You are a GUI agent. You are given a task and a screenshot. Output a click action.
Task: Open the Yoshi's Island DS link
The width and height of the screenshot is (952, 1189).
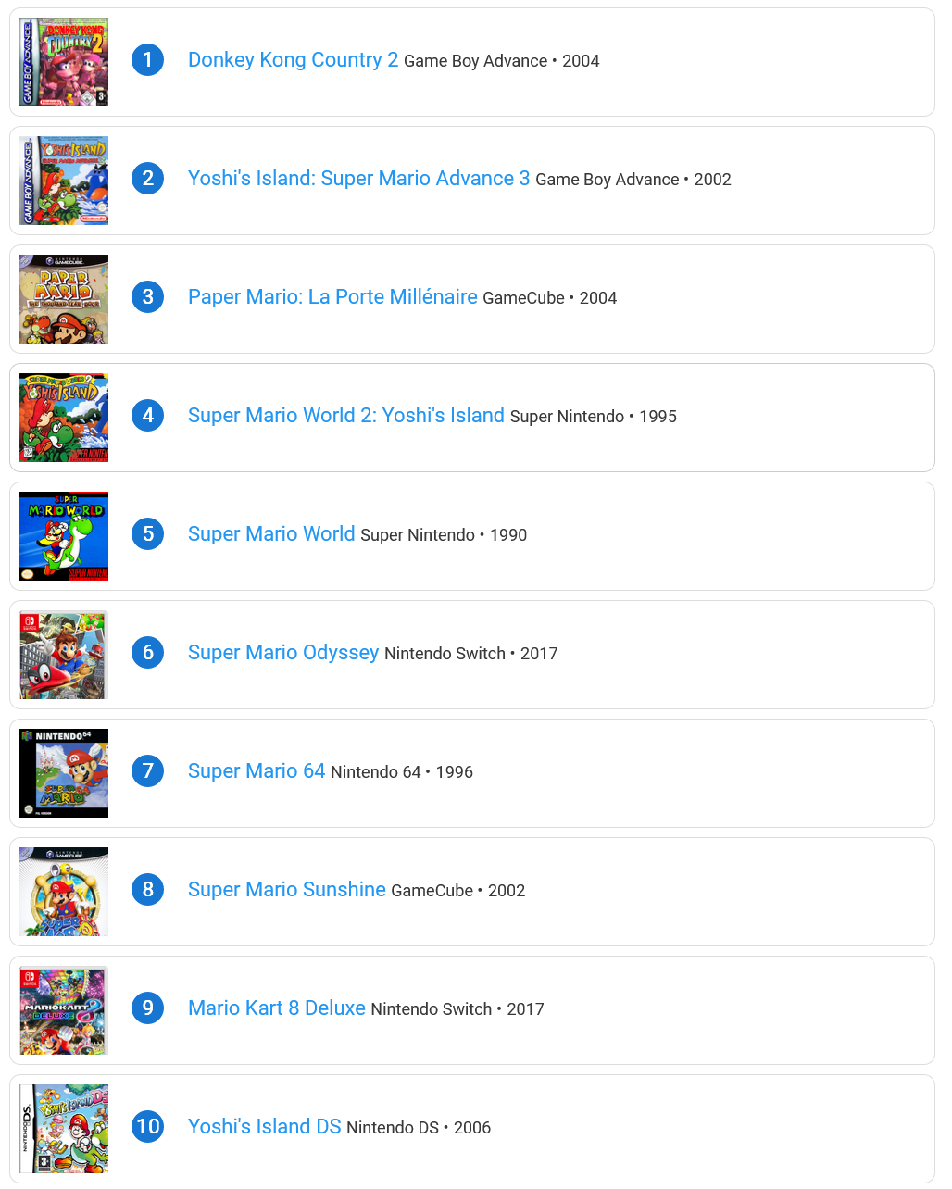coord(264,1127)
